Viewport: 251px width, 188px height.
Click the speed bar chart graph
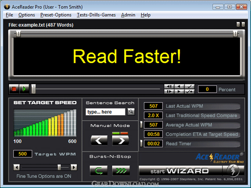click(45, 123)
